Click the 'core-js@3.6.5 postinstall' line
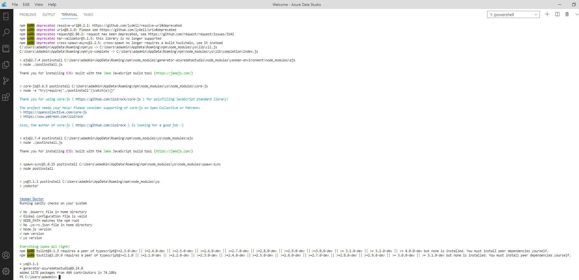The width and height of the screenshot is (579, 280). click(114, 86)
